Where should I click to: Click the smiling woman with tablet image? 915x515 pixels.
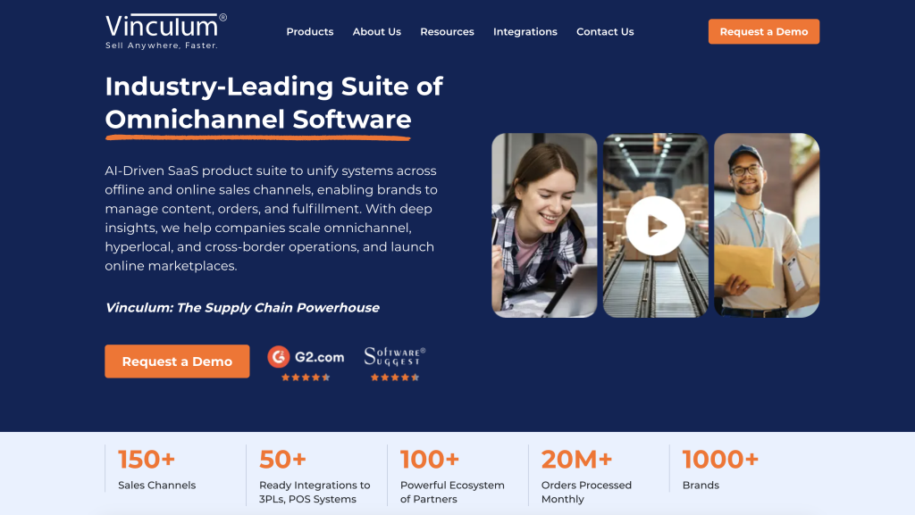pos(544,226)
